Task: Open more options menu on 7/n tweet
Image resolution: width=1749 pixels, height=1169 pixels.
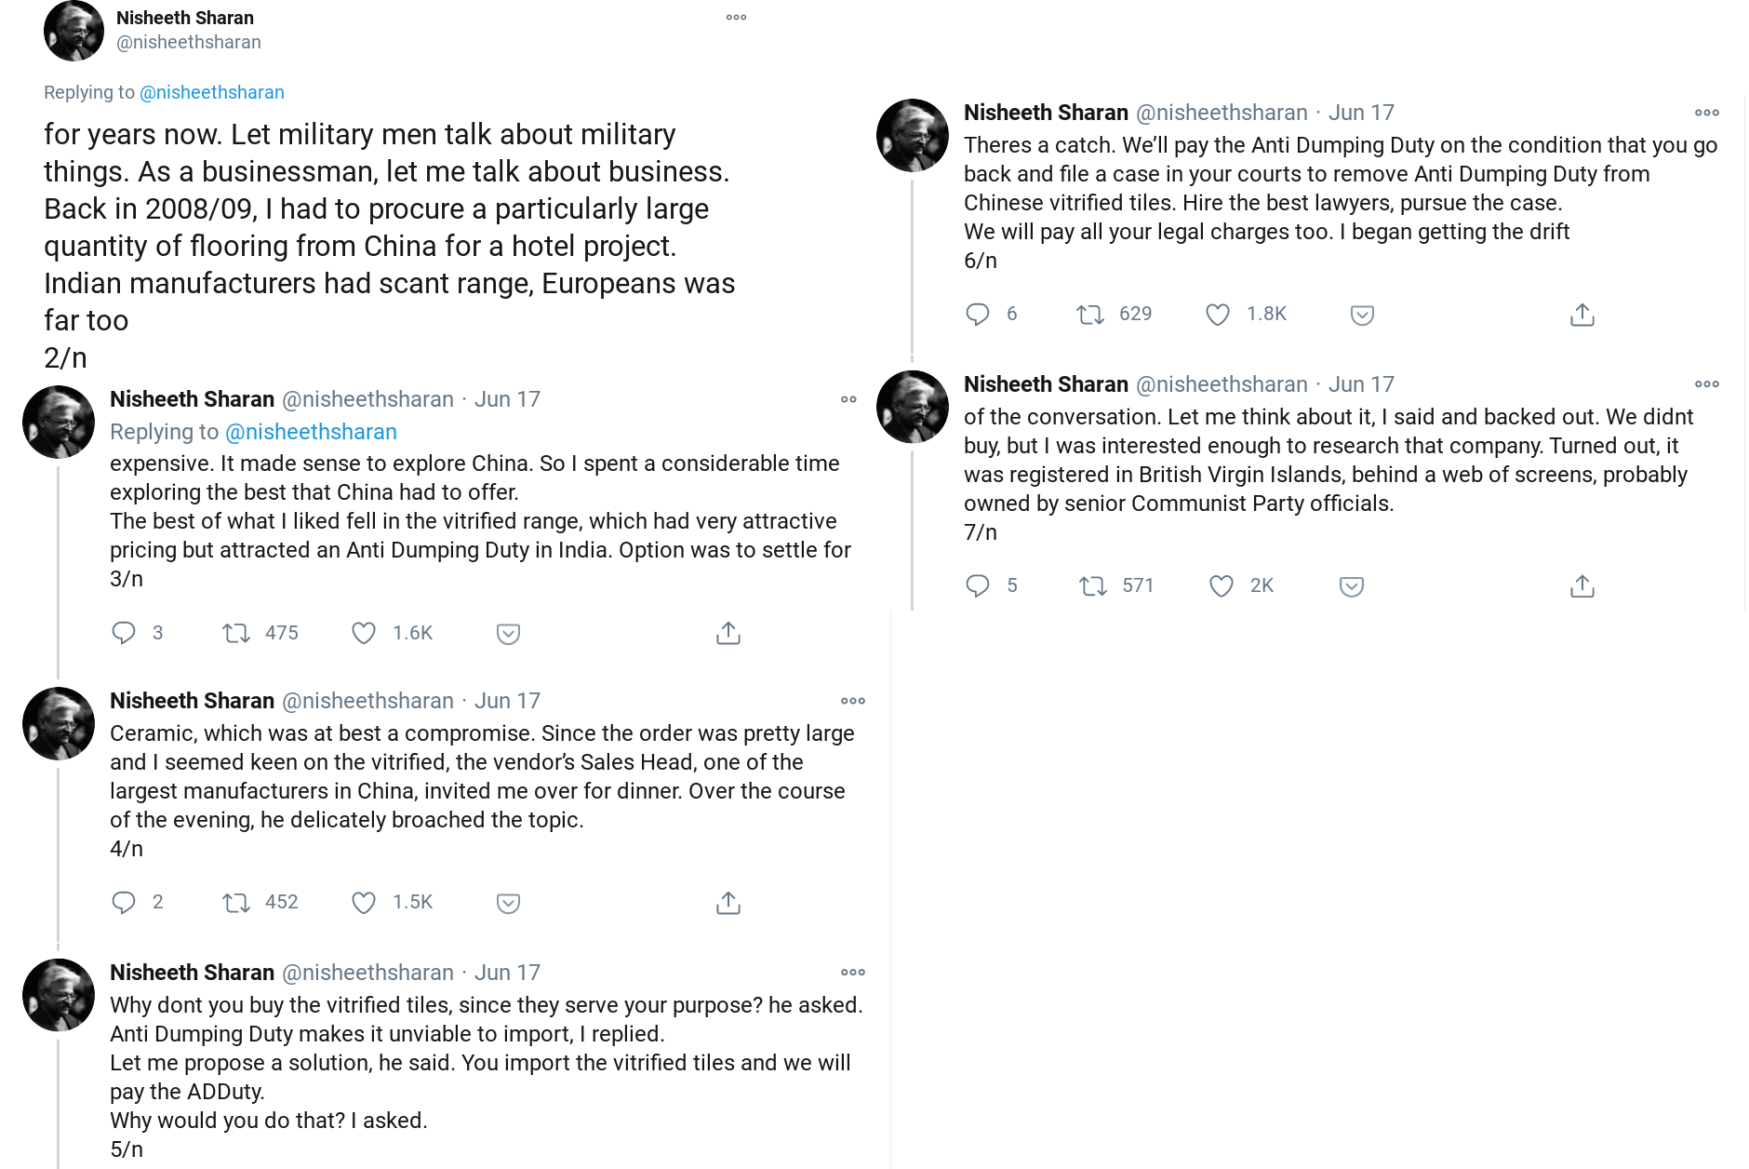Action: (x=1707, y=384)
